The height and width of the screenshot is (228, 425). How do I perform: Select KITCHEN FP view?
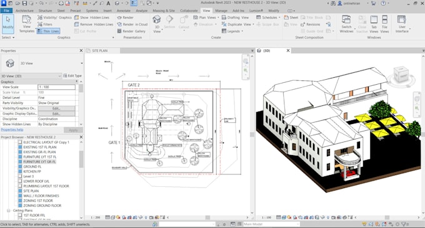32,171
